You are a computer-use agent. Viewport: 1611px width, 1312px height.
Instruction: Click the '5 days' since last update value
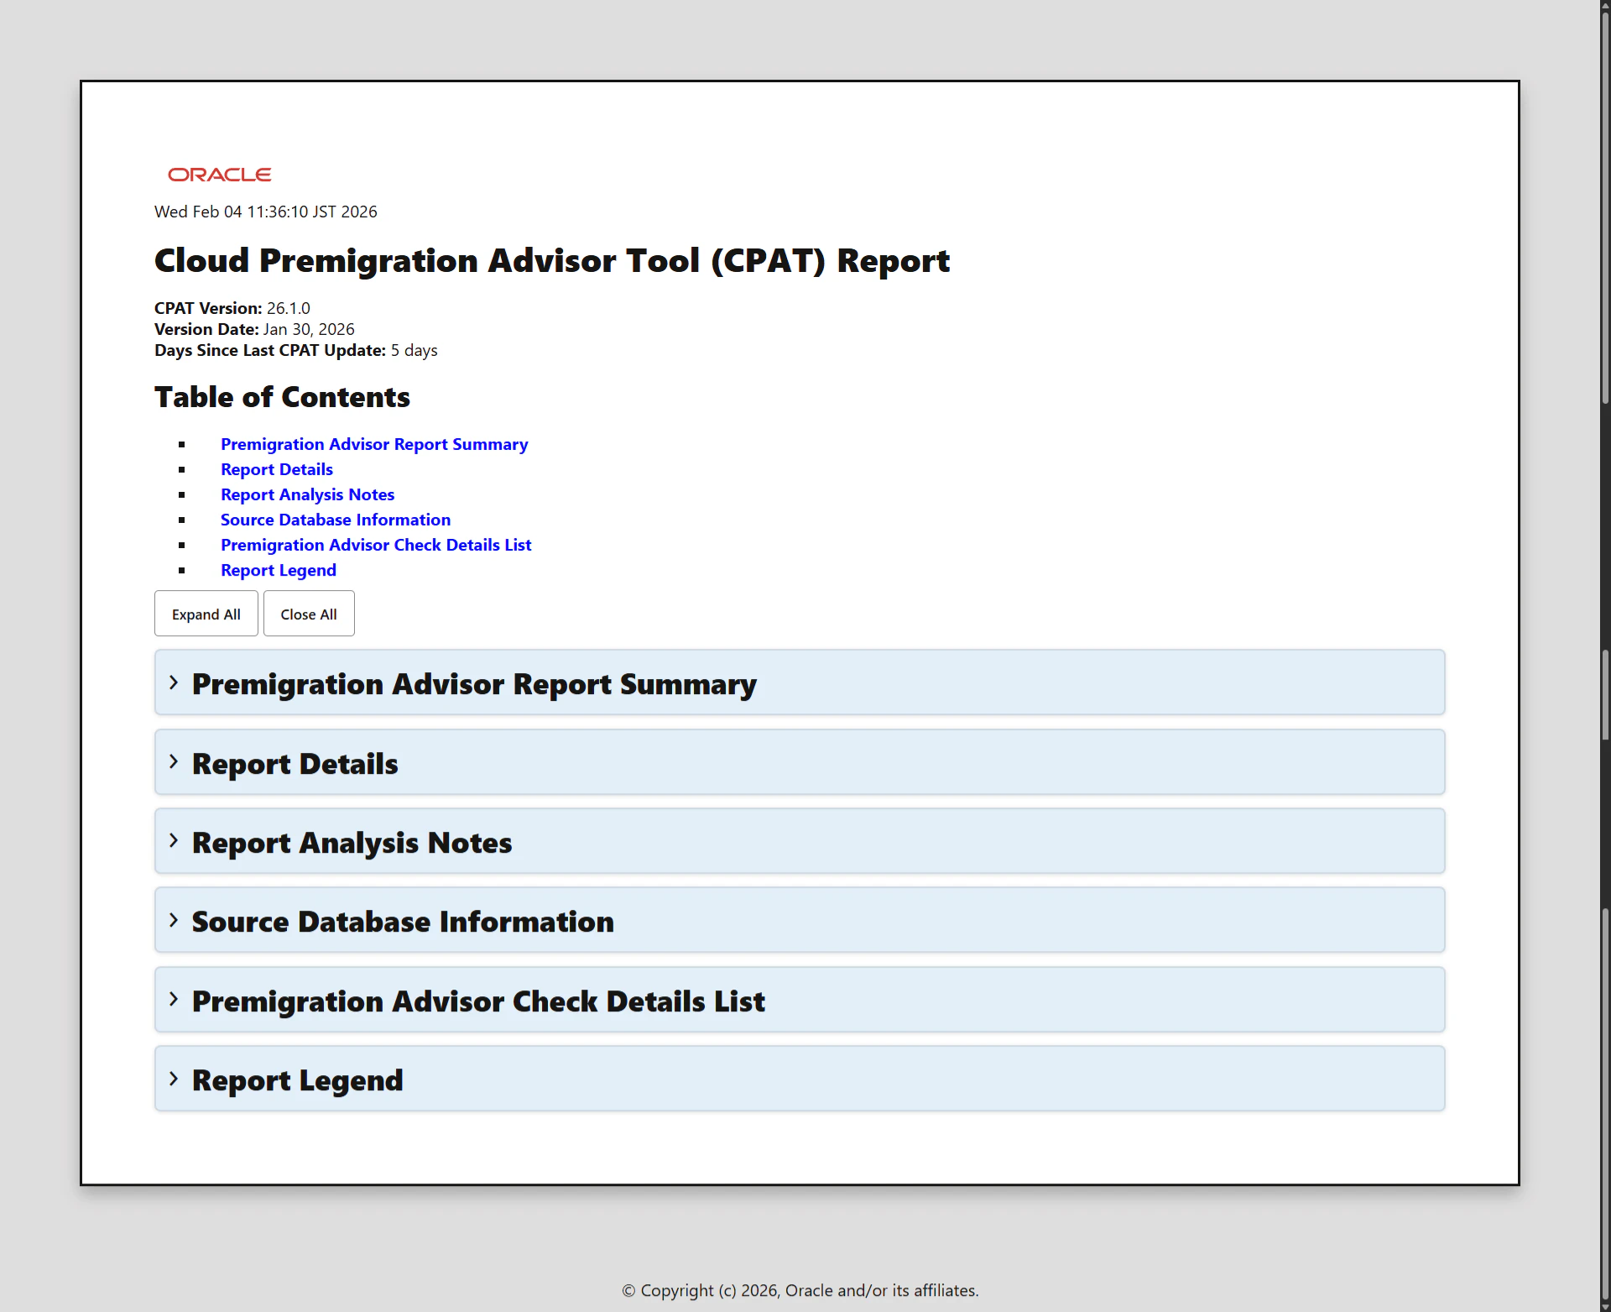click(x=414, y=350)
